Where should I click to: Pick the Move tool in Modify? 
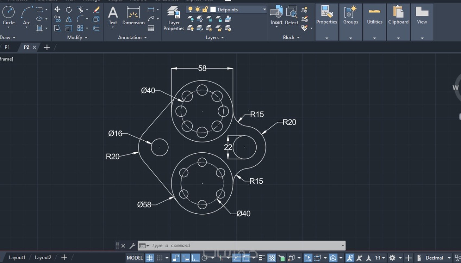point(57,9)
